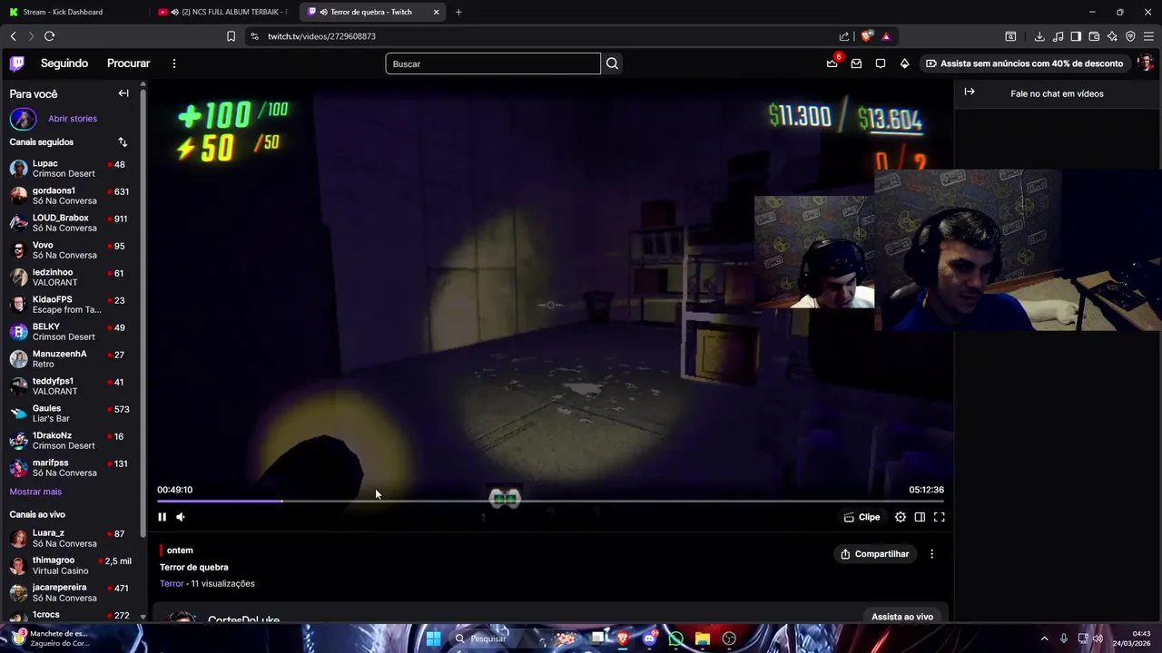Show hidden tray icons chevron
The height and width of the screenshot is (653, 1162).
click(1044, 638)
